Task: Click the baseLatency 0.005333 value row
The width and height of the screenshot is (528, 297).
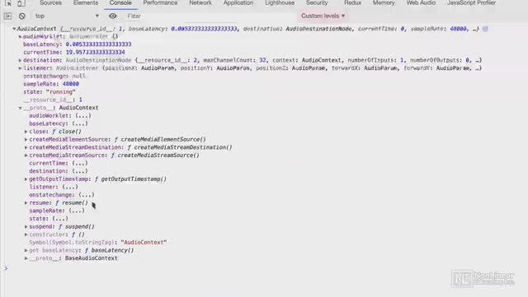Action: pyautogui.click(x=77, y=44)
